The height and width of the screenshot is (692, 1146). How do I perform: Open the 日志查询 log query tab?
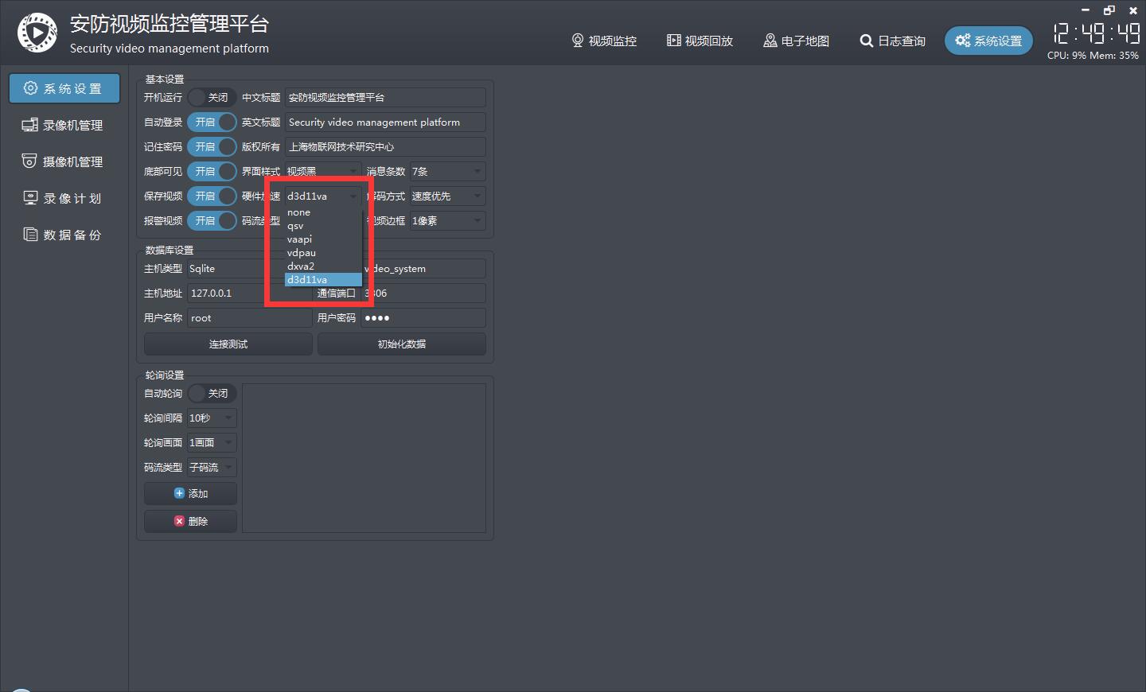(x=892, y=41)
